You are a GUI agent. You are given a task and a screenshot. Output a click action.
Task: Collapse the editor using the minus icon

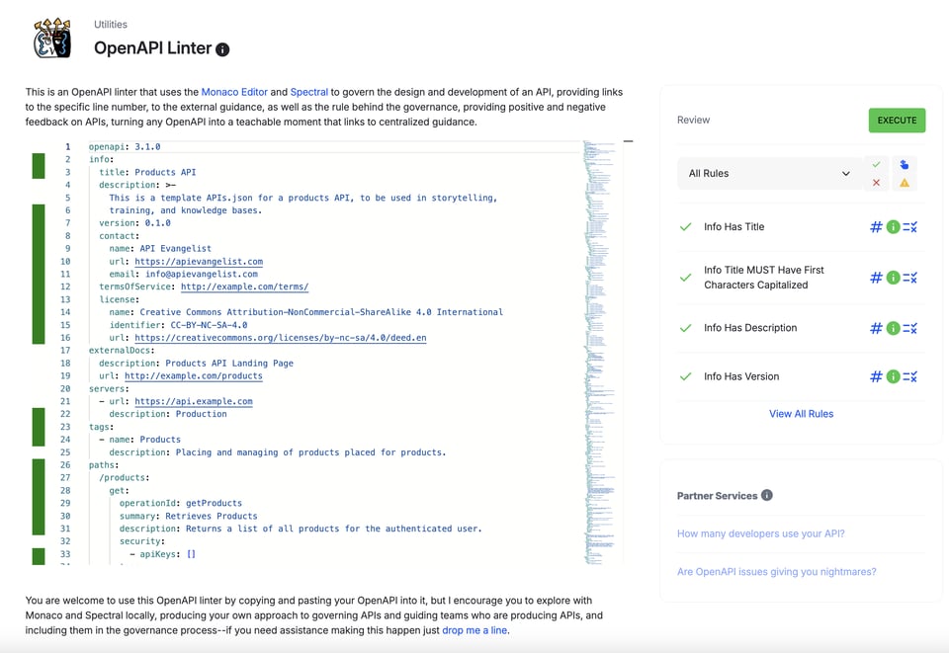tap(629, 141)
